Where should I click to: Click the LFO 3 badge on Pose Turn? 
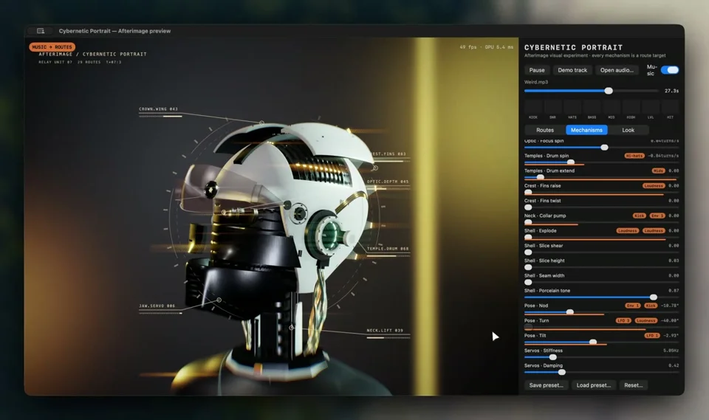pos(623,320)
